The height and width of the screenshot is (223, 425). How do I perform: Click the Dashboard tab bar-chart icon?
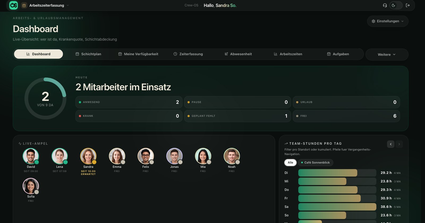28,54
